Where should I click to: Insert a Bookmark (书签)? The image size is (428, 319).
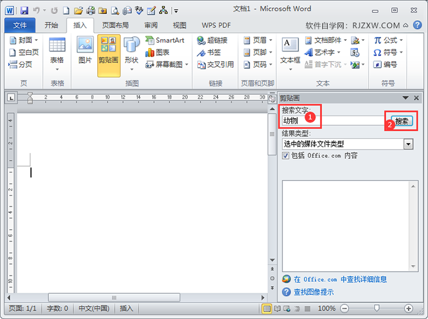(x=209, y=53)
